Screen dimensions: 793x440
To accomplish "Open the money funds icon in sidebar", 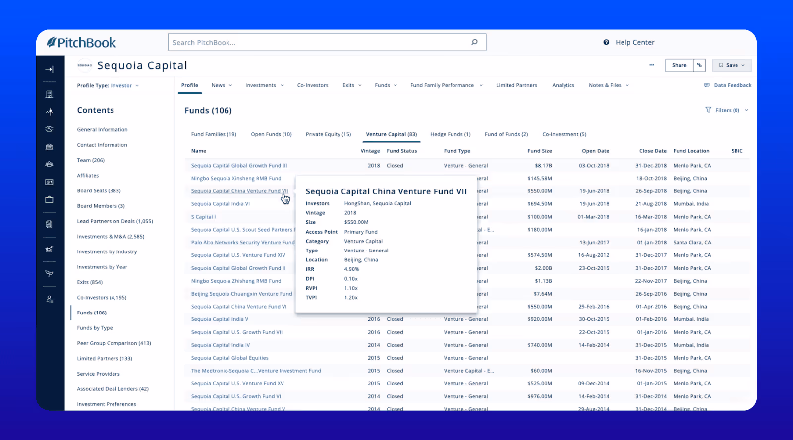I will (x=49, y=182).
